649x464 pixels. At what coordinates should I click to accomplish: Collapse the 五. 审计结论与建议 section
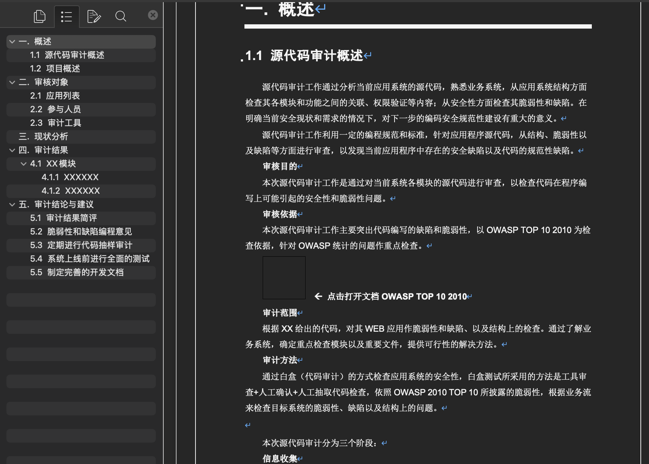click(12, 205)
